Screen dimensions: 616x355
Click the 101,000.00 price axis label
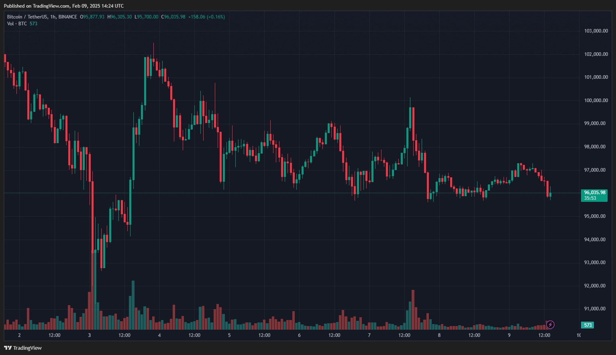click(x=596, y=77)
